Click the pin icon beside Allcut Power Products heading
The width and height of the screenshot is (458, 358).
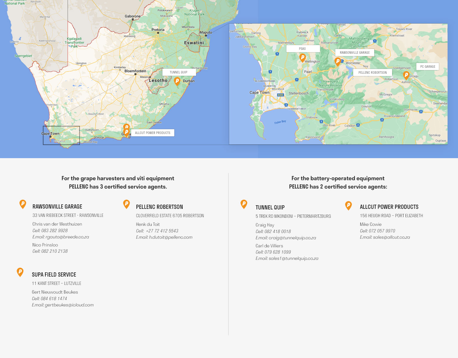click(x=348, y=206)
